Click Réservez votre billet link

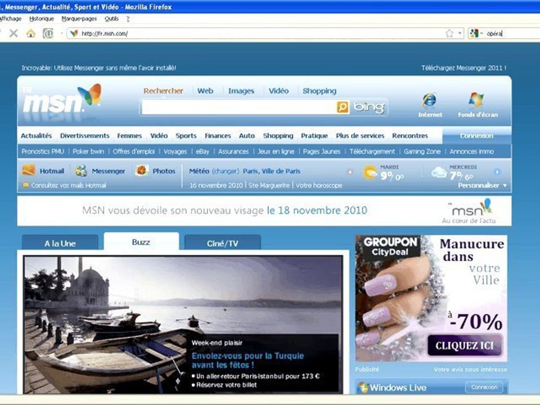pos(226,385)
